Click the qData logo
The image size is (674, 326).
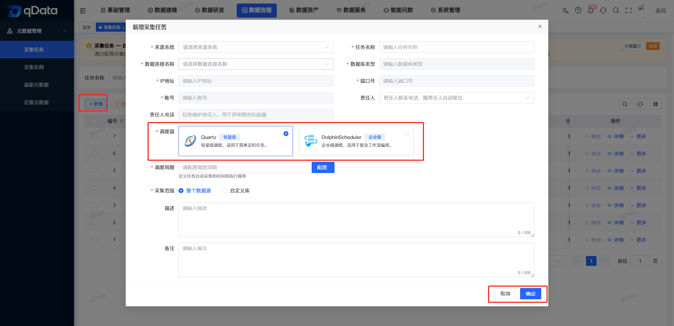[x=32, y=11]
